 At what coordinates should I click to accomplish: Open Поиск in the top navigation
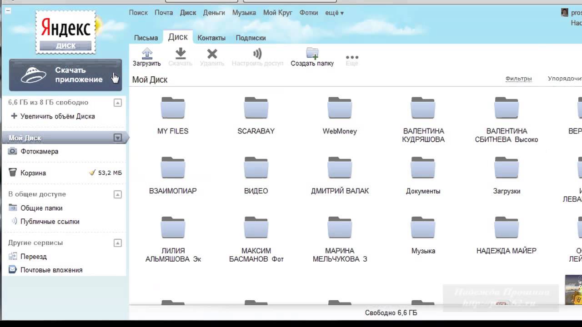coord(138,13)
